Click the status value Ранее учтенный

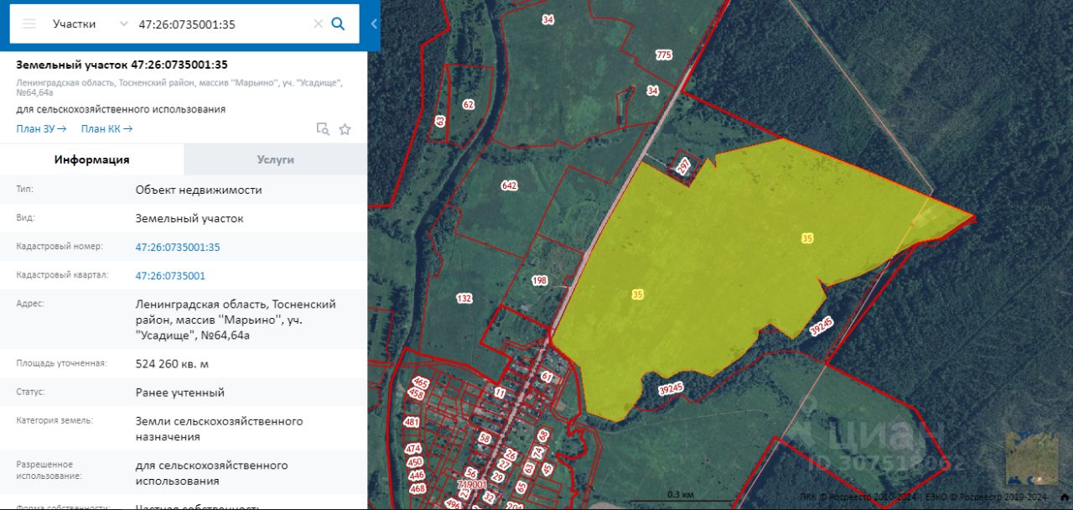click(x=180, y=392)
